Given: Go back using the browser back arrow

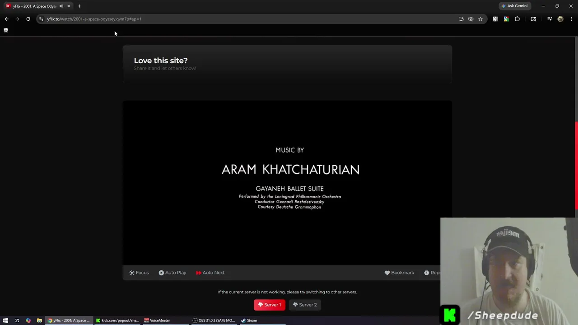Looking at the screenshot, I should click(x=6, y=19).
